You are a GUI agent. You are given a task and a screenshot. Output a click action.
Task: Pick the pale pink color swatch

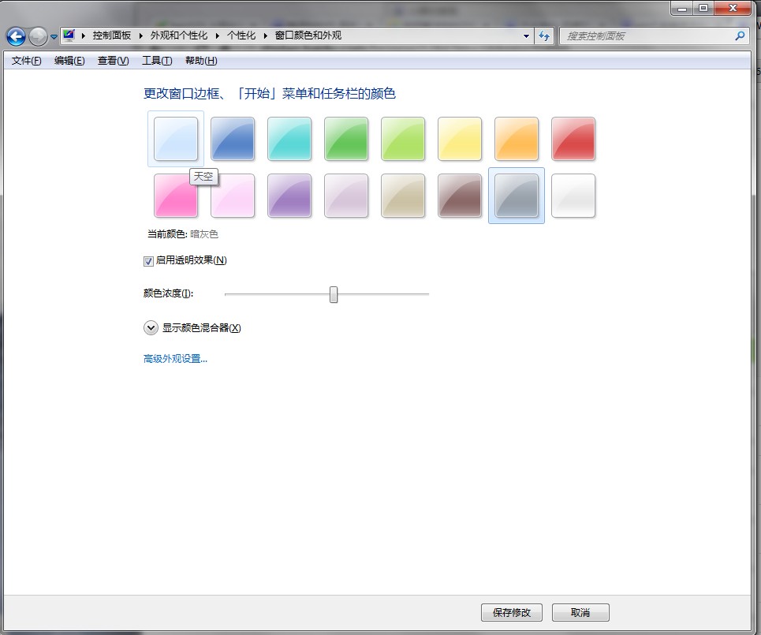[233, 196]
